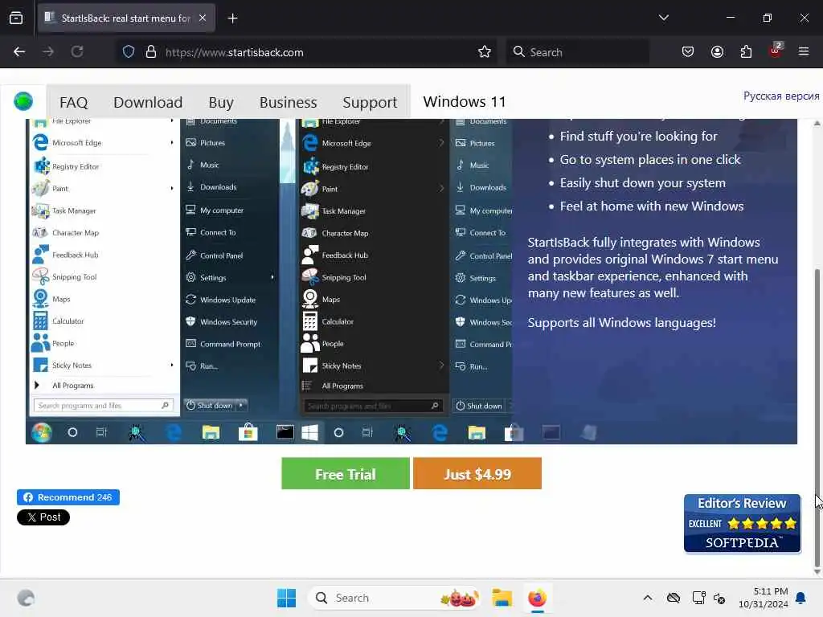Expand the list all tabs chevron
Image resolution: width=823 pixels, height=617 pixels.
click(x=663, y=18)
